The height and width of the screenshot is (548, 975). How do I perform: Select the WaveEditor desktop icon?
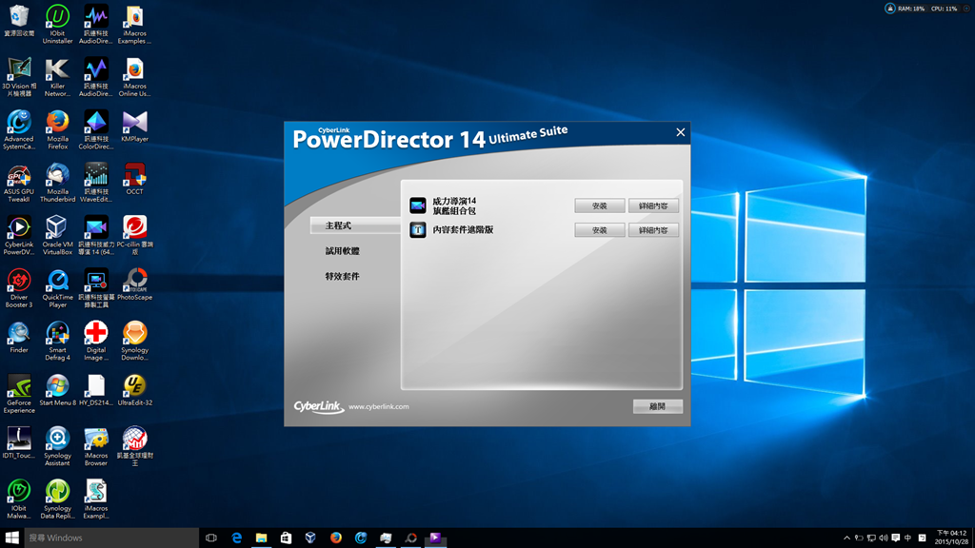[96, 183]
